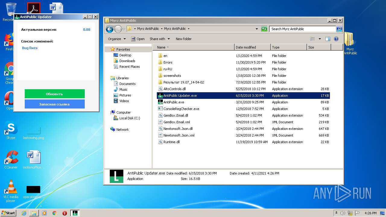Select the Newtonsoft.Json.xml file icon

click(x=160, y=135)
